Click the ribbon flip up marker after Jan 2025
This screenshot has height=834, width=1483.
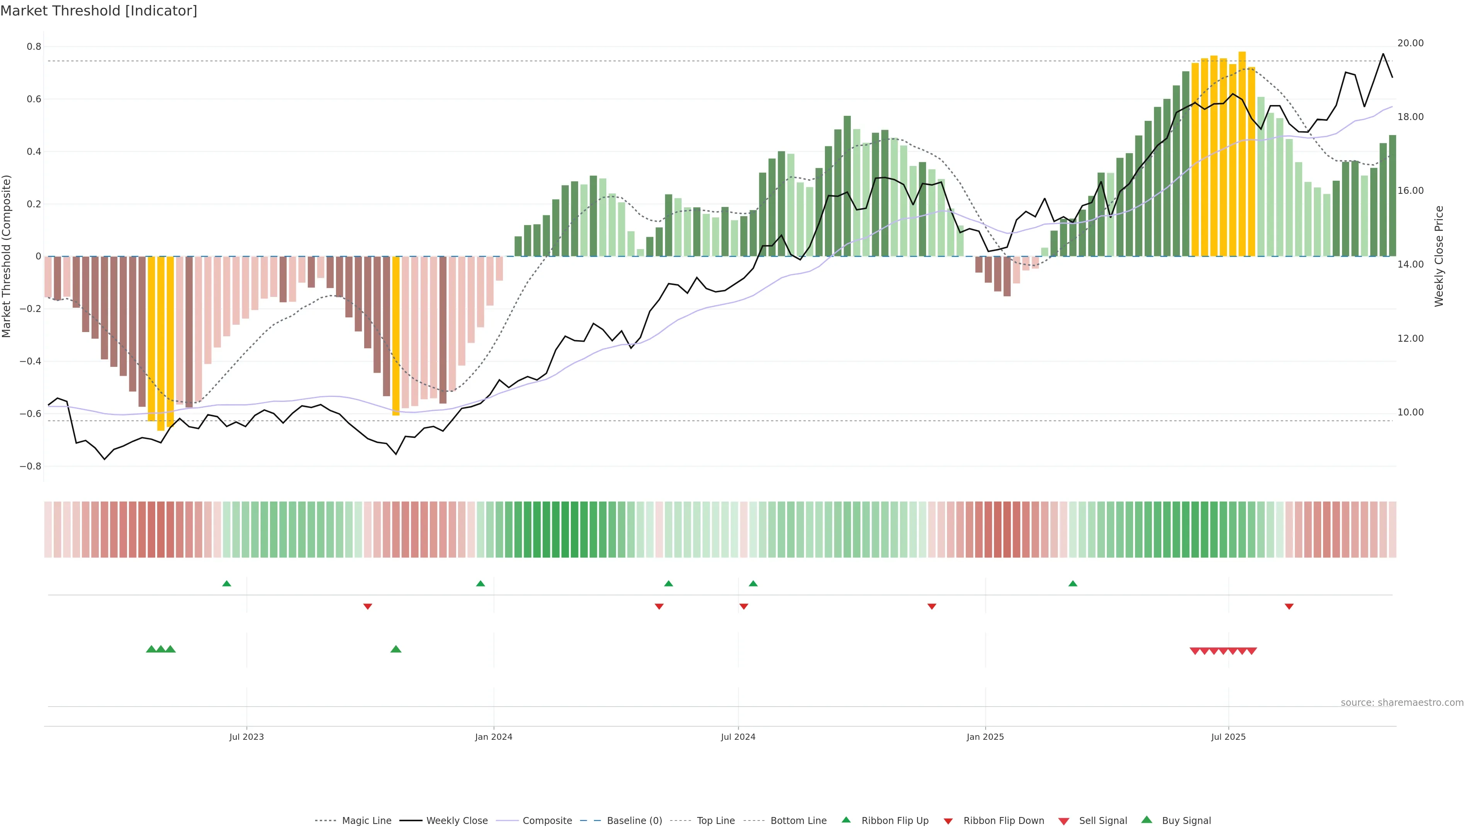pyautogui.click(x=1072, y=584)
